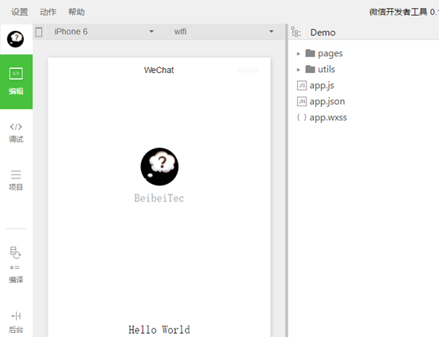Click the user avatar in sidebar
The image size is (439, 337).
click(x=15, y=39)
